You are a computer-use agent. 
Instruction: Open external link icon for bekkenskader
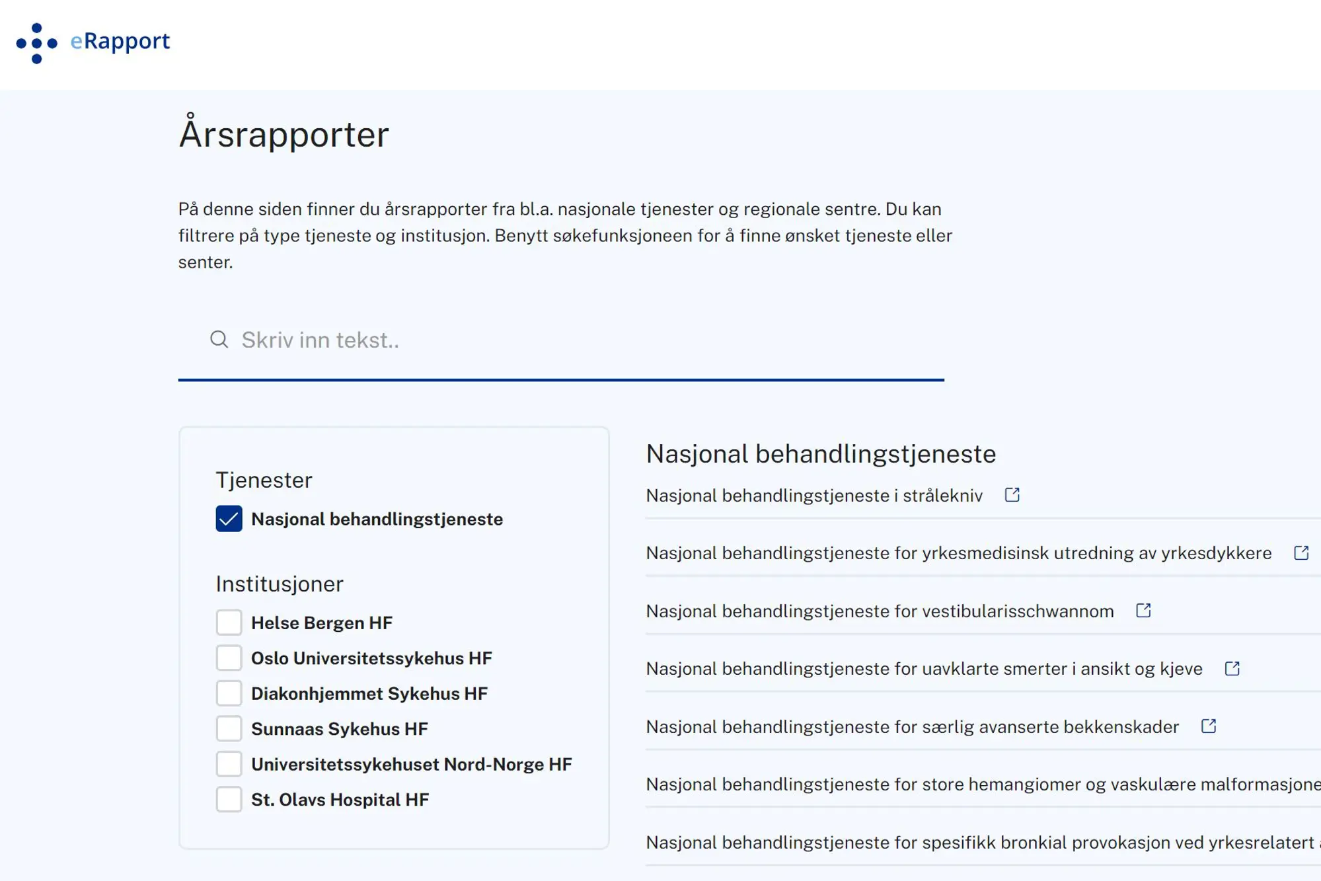1208,726
